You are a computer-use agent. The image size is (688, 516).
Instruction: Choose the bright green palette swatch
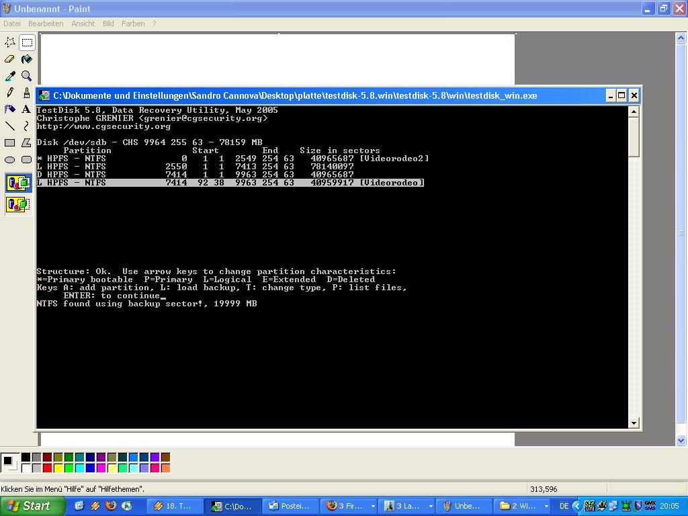(x=69, y=468)
